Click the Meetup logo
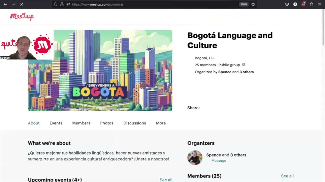 pos(22,16)
